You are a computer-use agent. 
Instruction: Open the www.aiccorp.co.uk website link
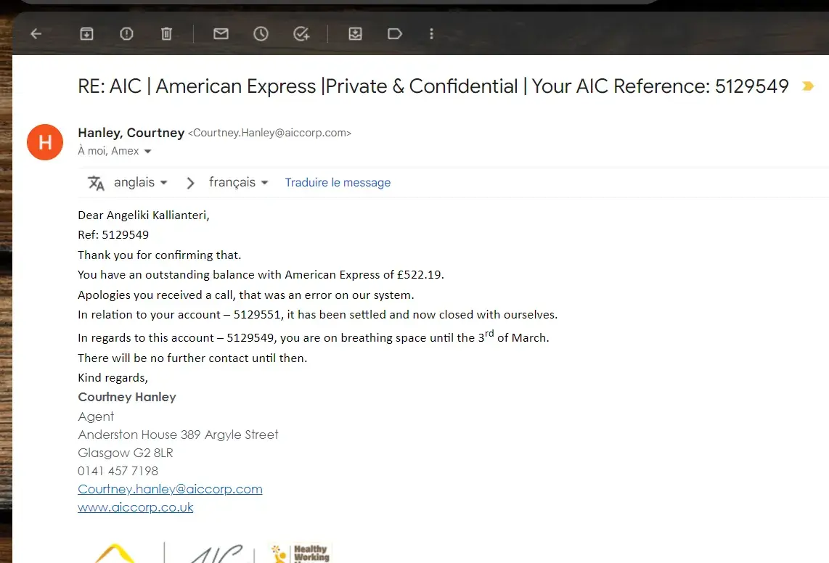click(x=136, y=507)
